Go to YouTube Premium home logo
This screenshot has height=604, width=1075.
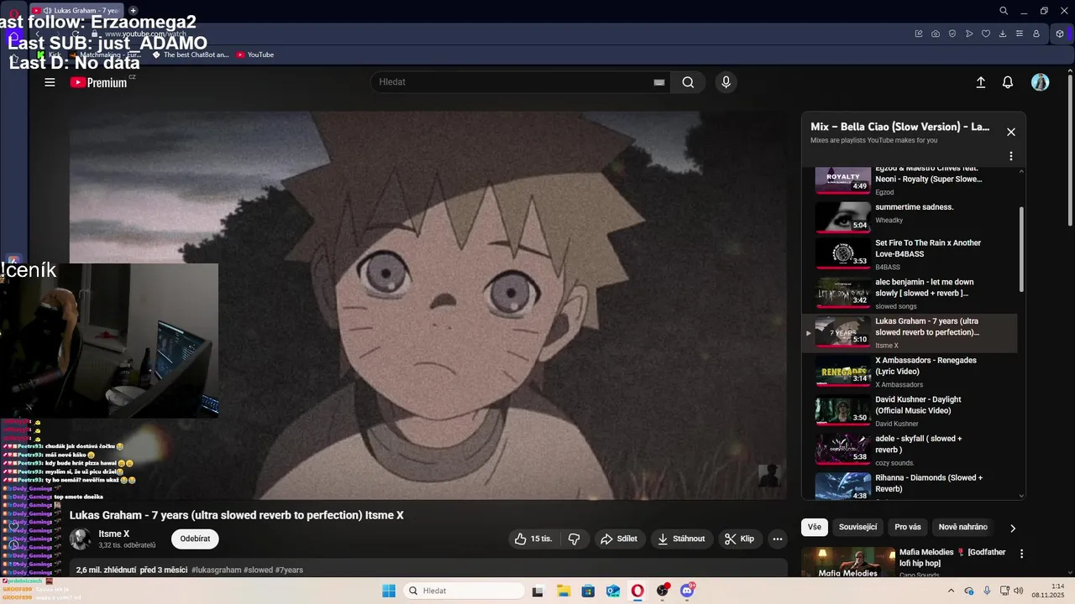(x=99, y=82)
